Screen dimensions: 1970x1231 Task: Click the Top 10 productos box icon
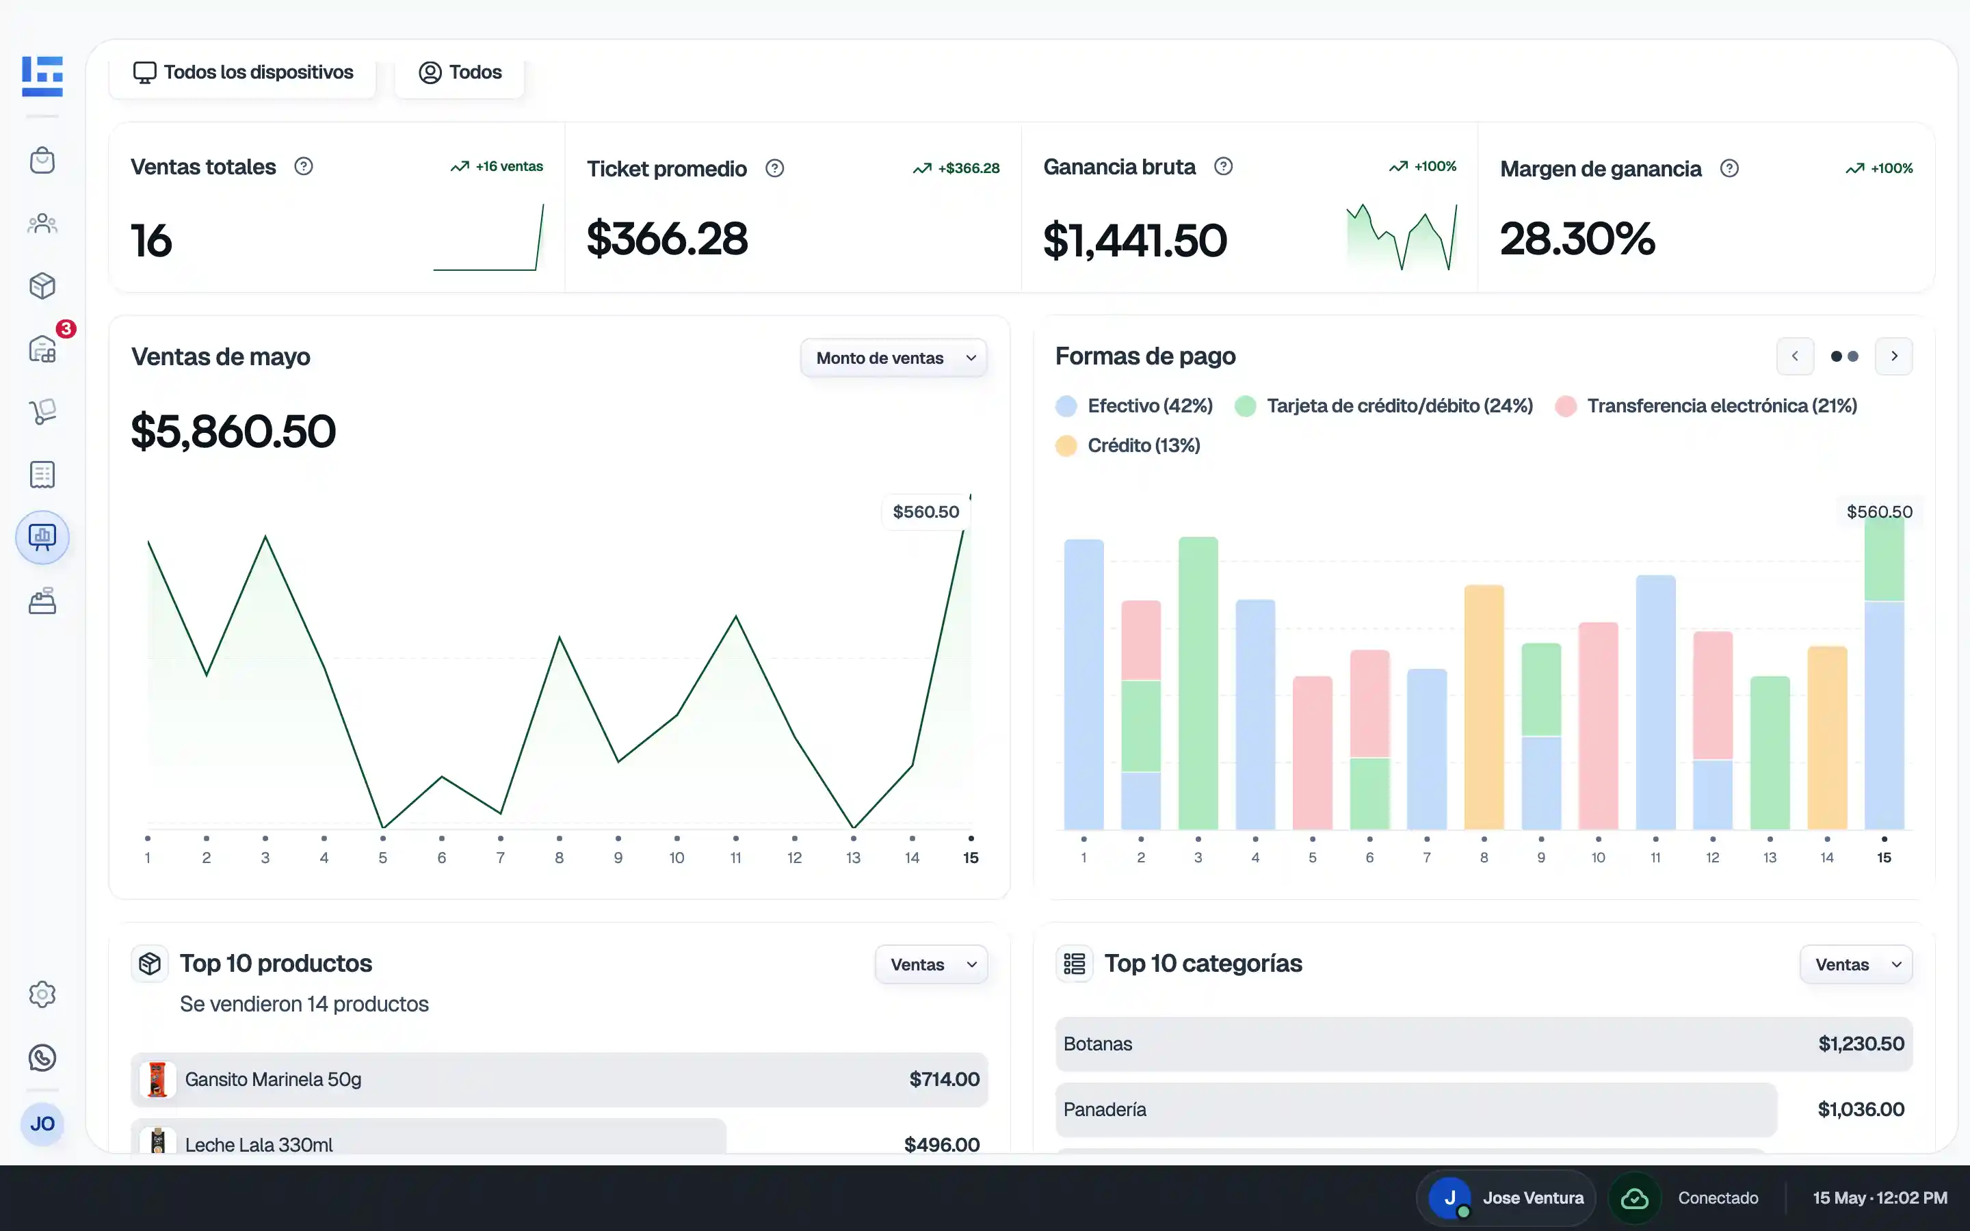(150, 963)
